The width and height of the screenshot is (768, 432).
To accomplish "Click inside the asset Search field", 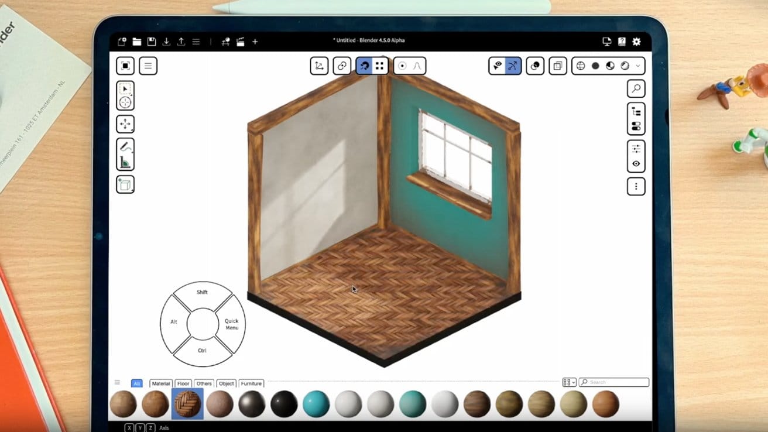I will (x=613, y=382).
